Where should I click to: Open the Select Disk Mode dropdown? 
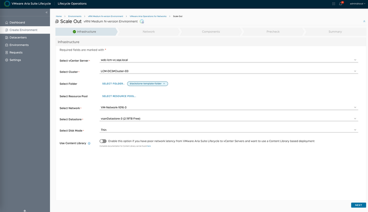coord(355,130)
